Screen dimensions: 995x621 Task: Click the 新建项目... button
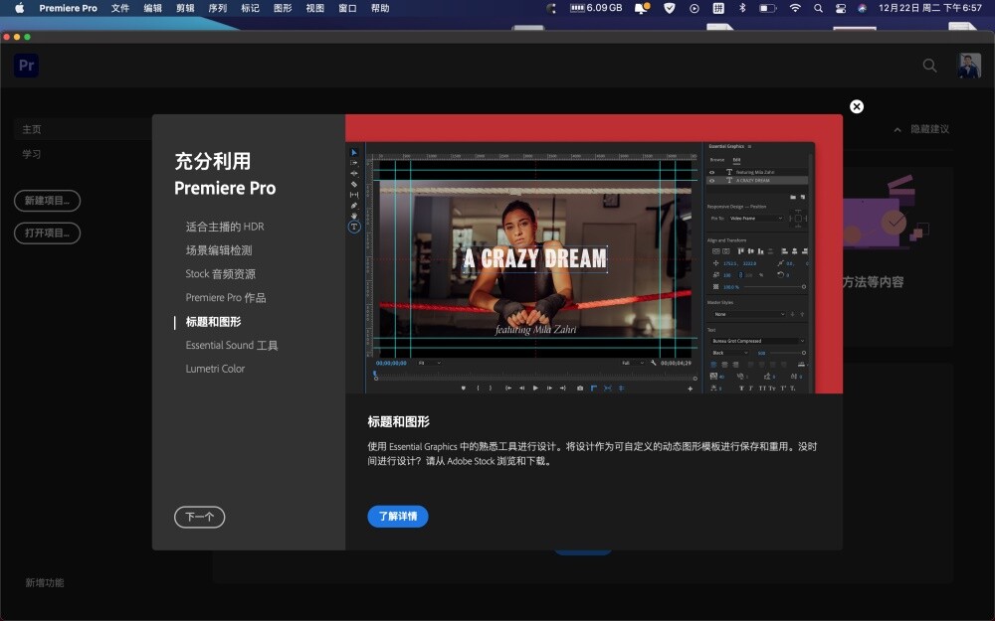(x=47, y=201)
